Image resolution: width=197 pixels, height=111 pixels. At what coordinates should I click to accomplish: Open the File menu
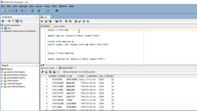point(3,6)
